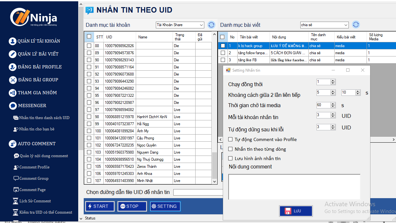The width and height of the screenshot is (396, 223).
Task: Expand the chia sẻ post category dropdown
Action: [x=346, y=25]
